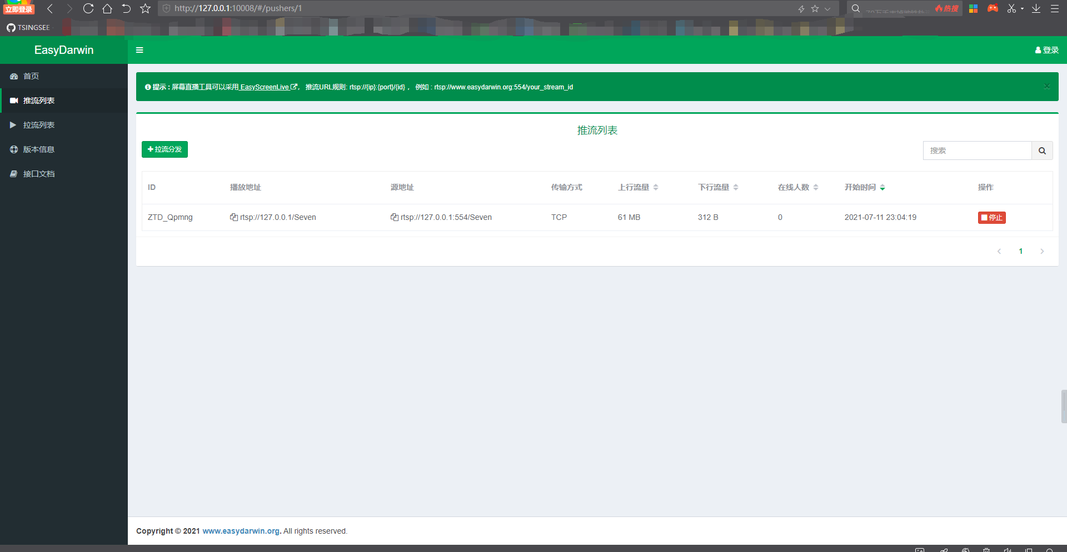Open the browser menu button
Screen dimensions: 1067x552
pos(1055,8)
